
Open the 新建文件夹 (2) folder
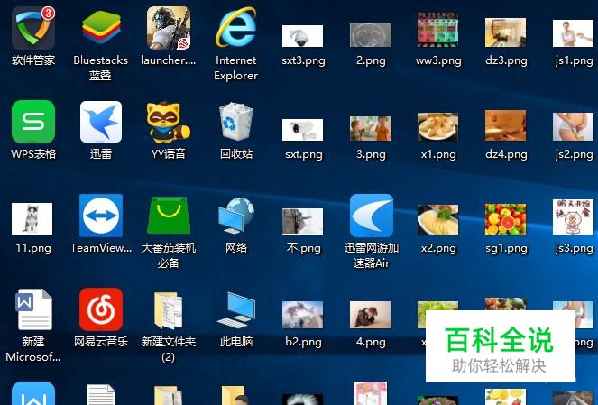(169, 310)
